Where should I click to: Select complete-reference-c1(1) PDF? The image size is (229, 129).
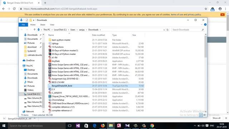click(63, 107)
